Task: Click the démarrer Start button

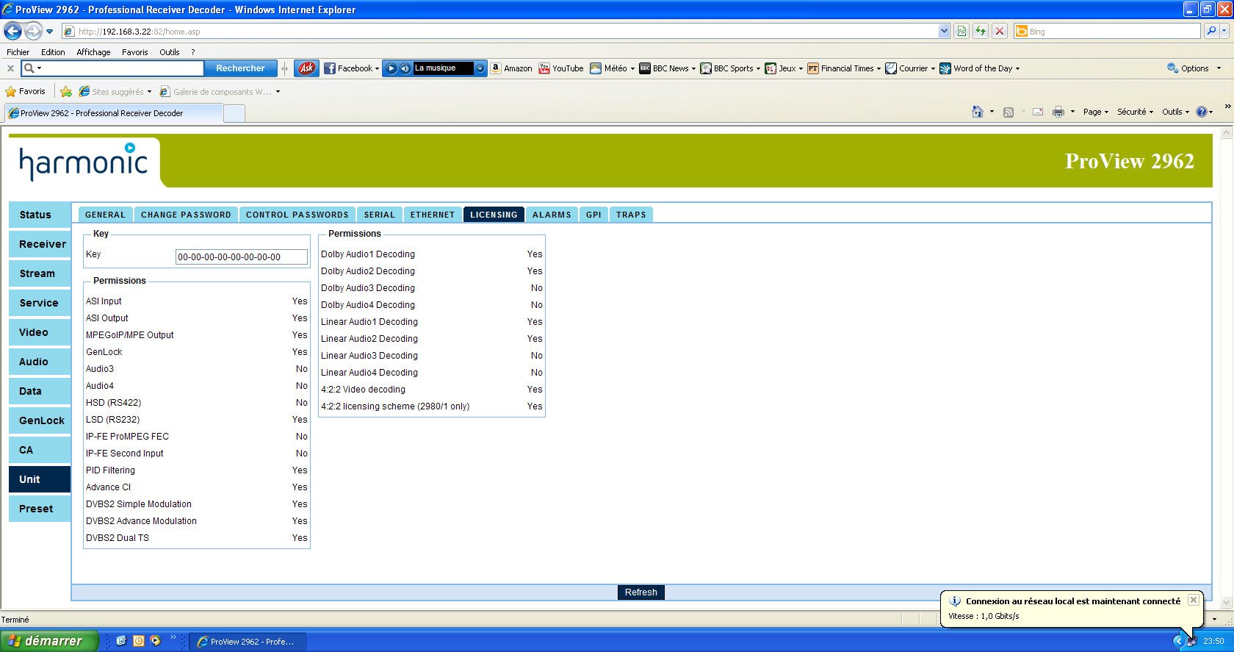Action: (49, 641)
